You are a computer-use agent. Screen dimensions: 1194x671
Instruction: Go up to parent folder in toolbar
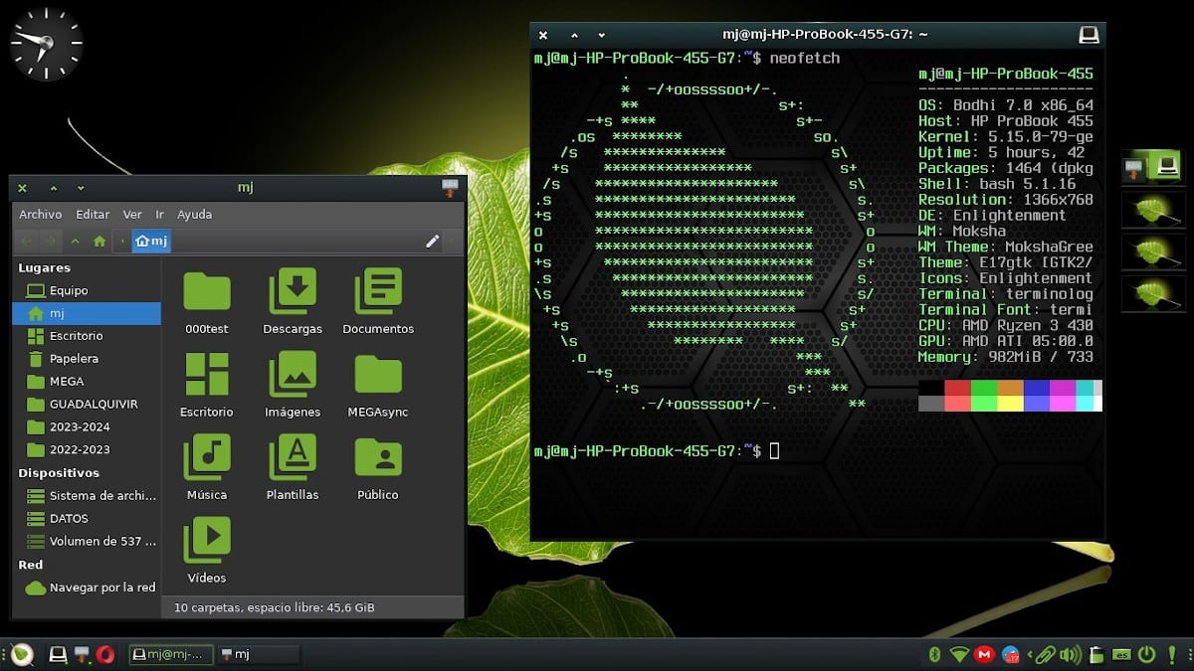point(76,241)
